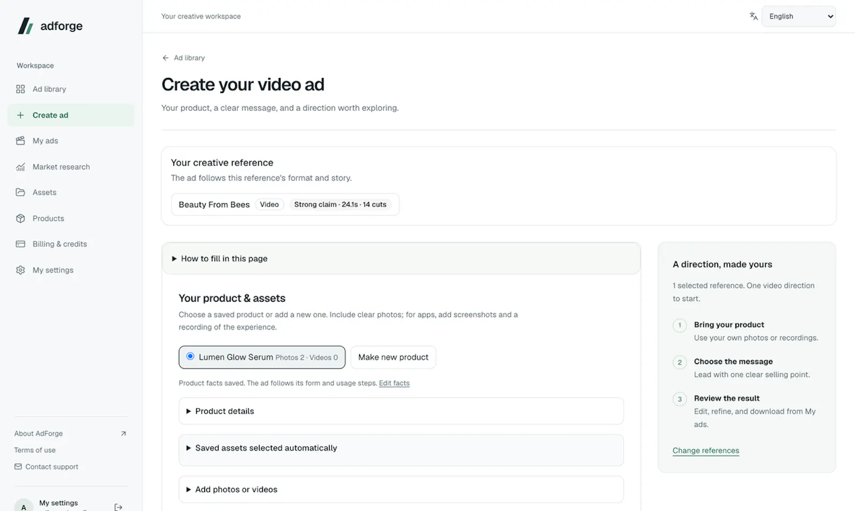Open the English language dropdown
Viewport: 855px width, 511px height.
pyautogui.click(x=798, y=17)
